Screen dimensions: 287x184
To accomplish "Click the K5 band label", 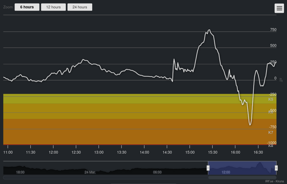I will click(271, 99).
